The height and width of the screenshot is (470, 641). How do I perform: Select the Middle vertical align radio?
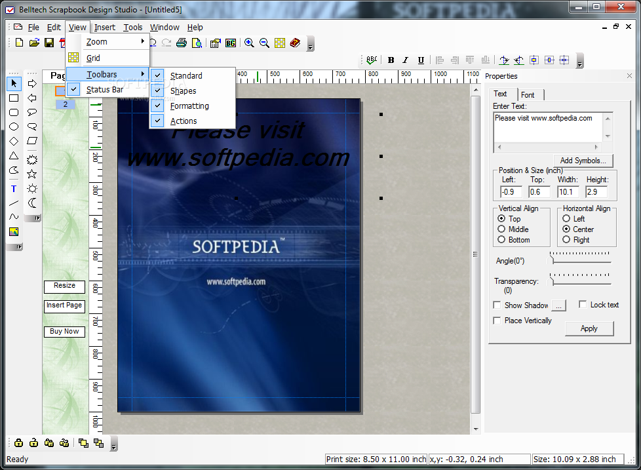point(501,229)
